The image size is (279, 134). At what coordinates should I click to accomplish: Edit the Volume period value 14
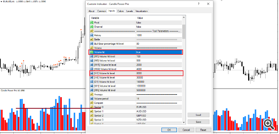coord(138,99)
